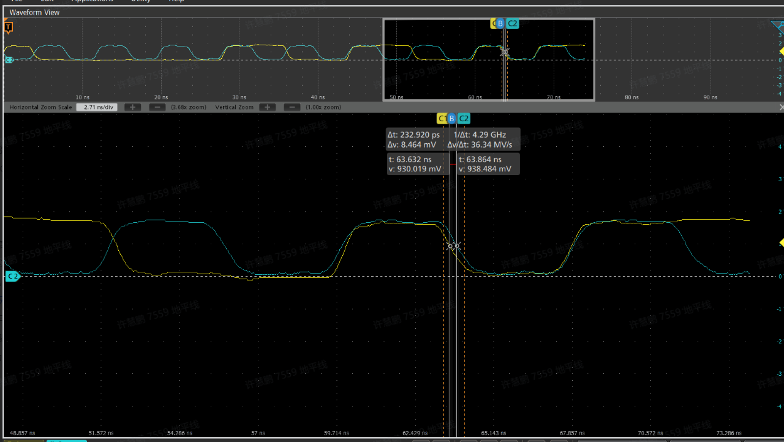Select the yellow C1 cursor tag in zoom view
The width and height of the screenshot is (784, 442).
click(442, 118)
